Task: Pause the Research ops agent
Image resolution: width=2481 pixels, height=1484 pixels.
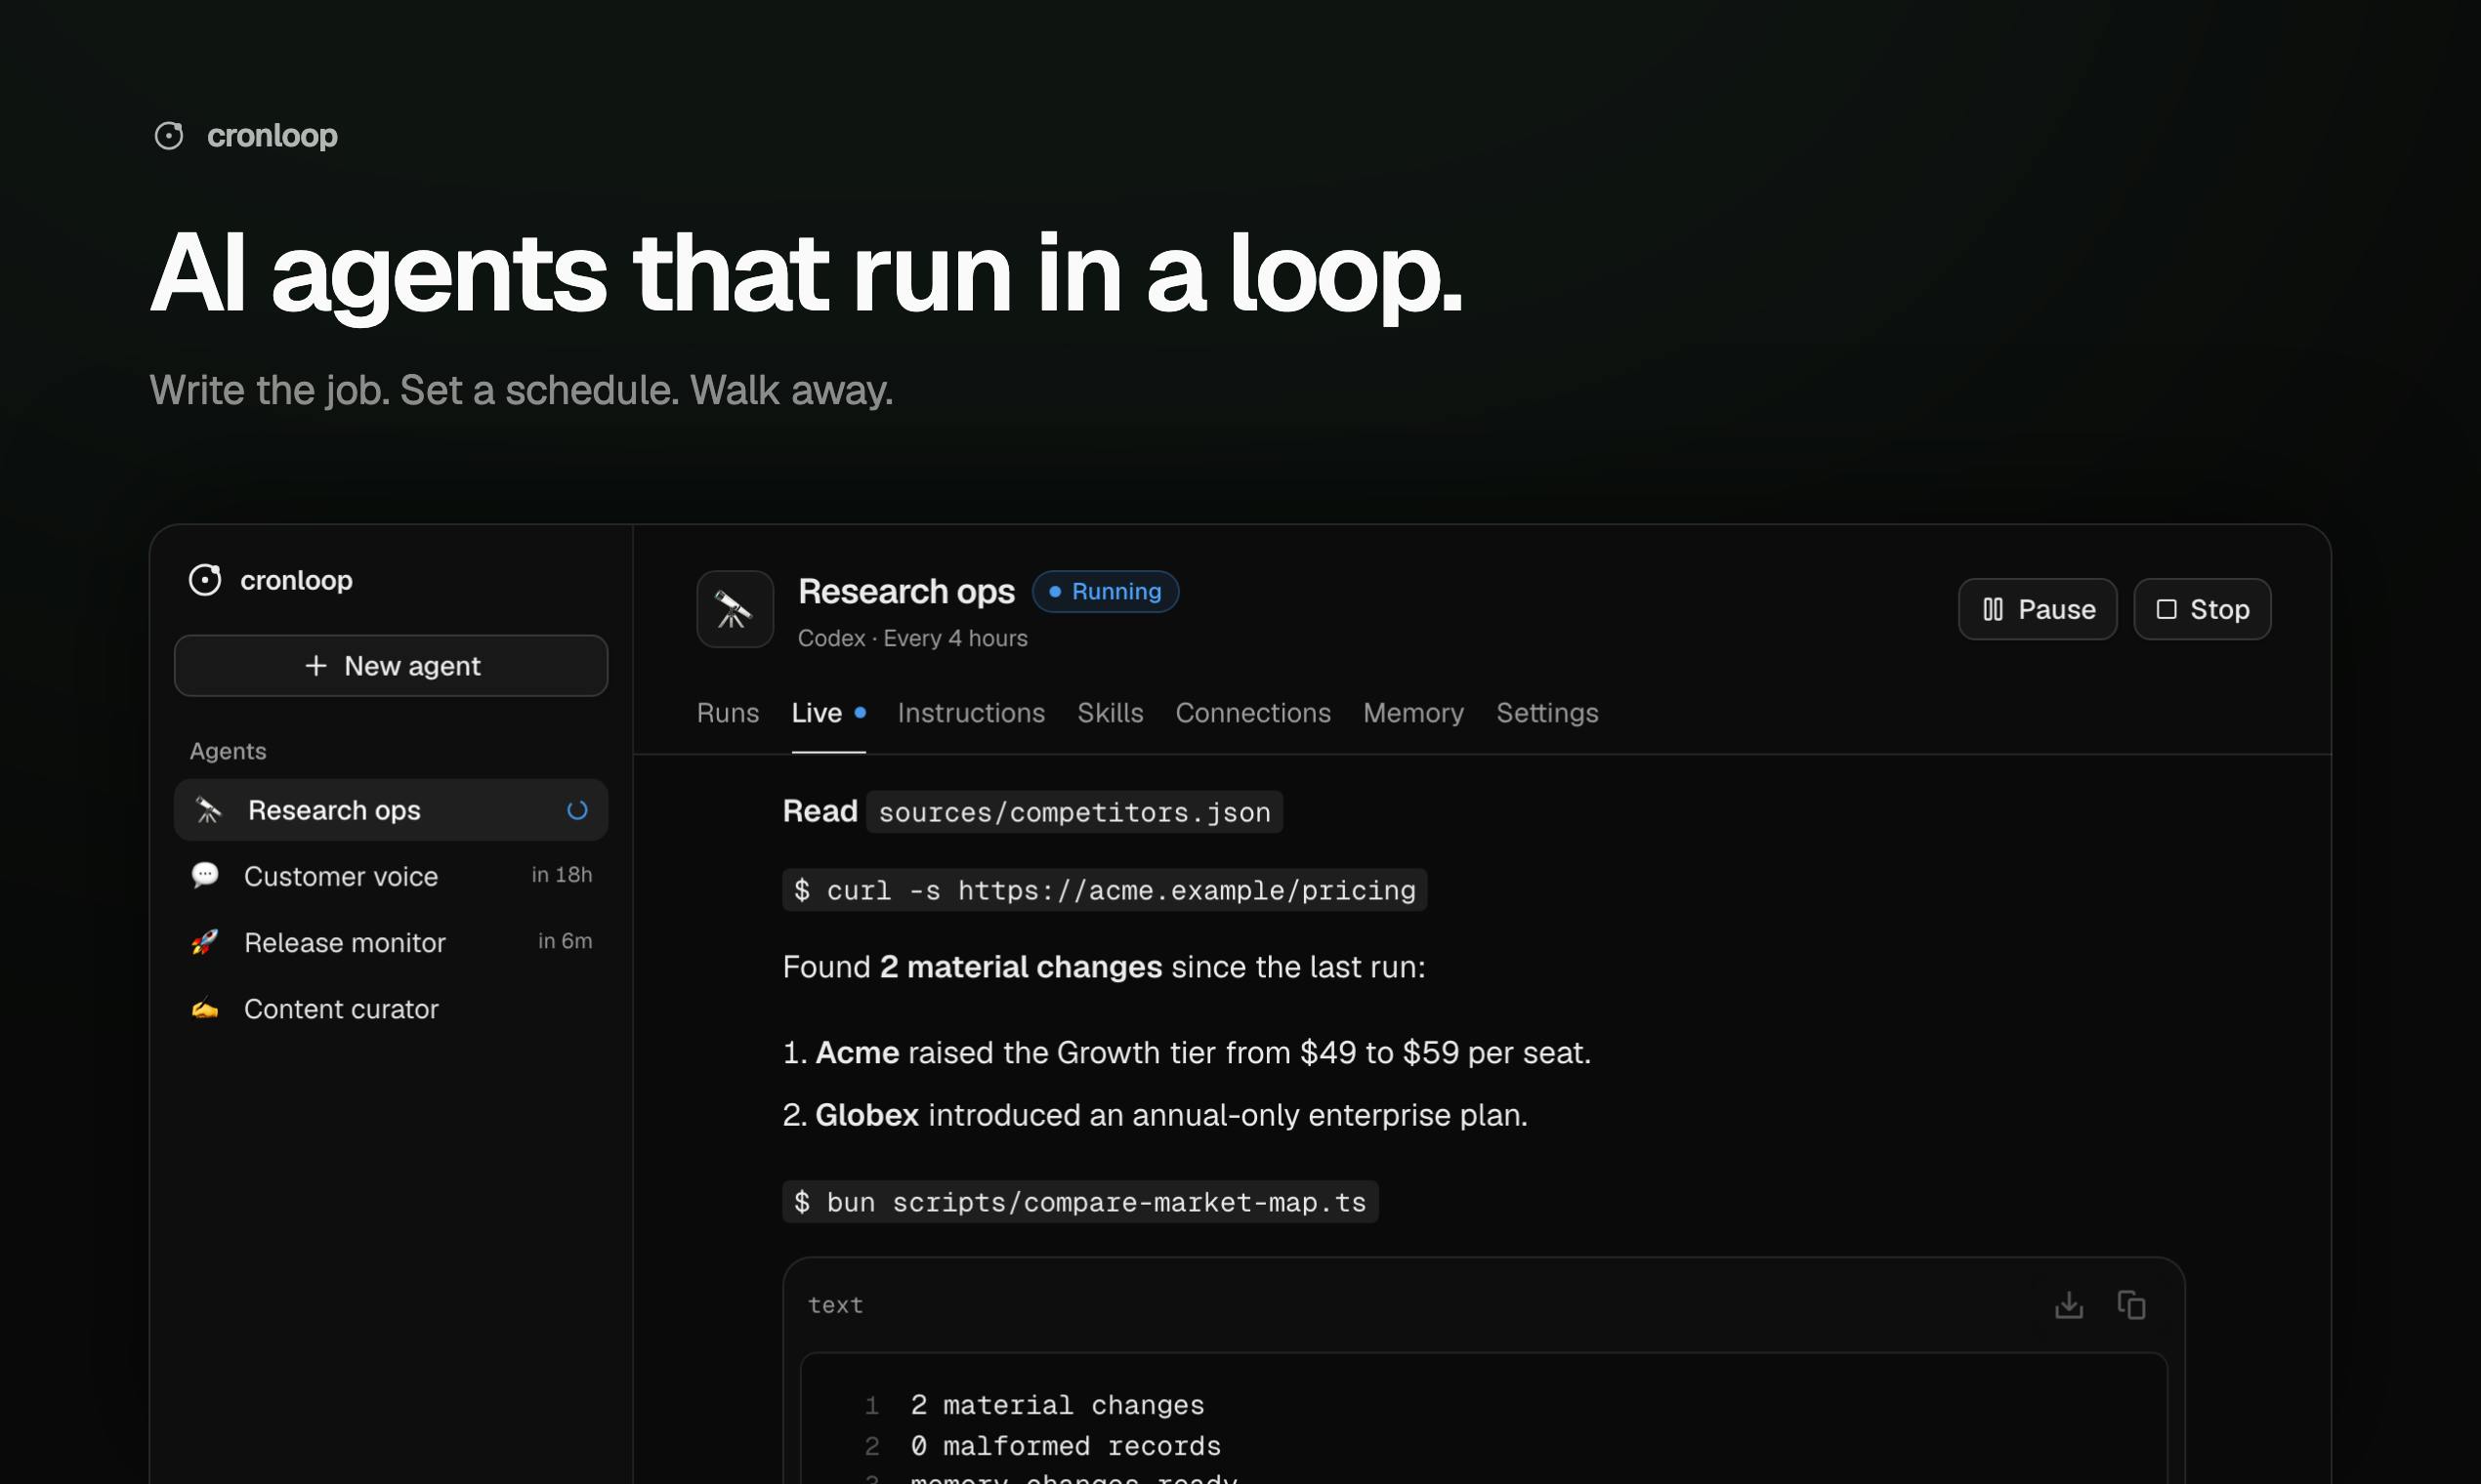Action: (2038, 609)
